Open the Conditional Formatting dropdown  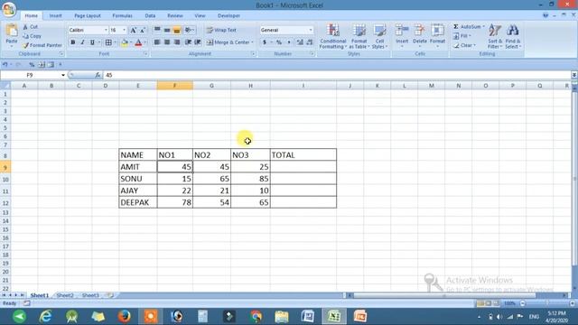point(333,36)
